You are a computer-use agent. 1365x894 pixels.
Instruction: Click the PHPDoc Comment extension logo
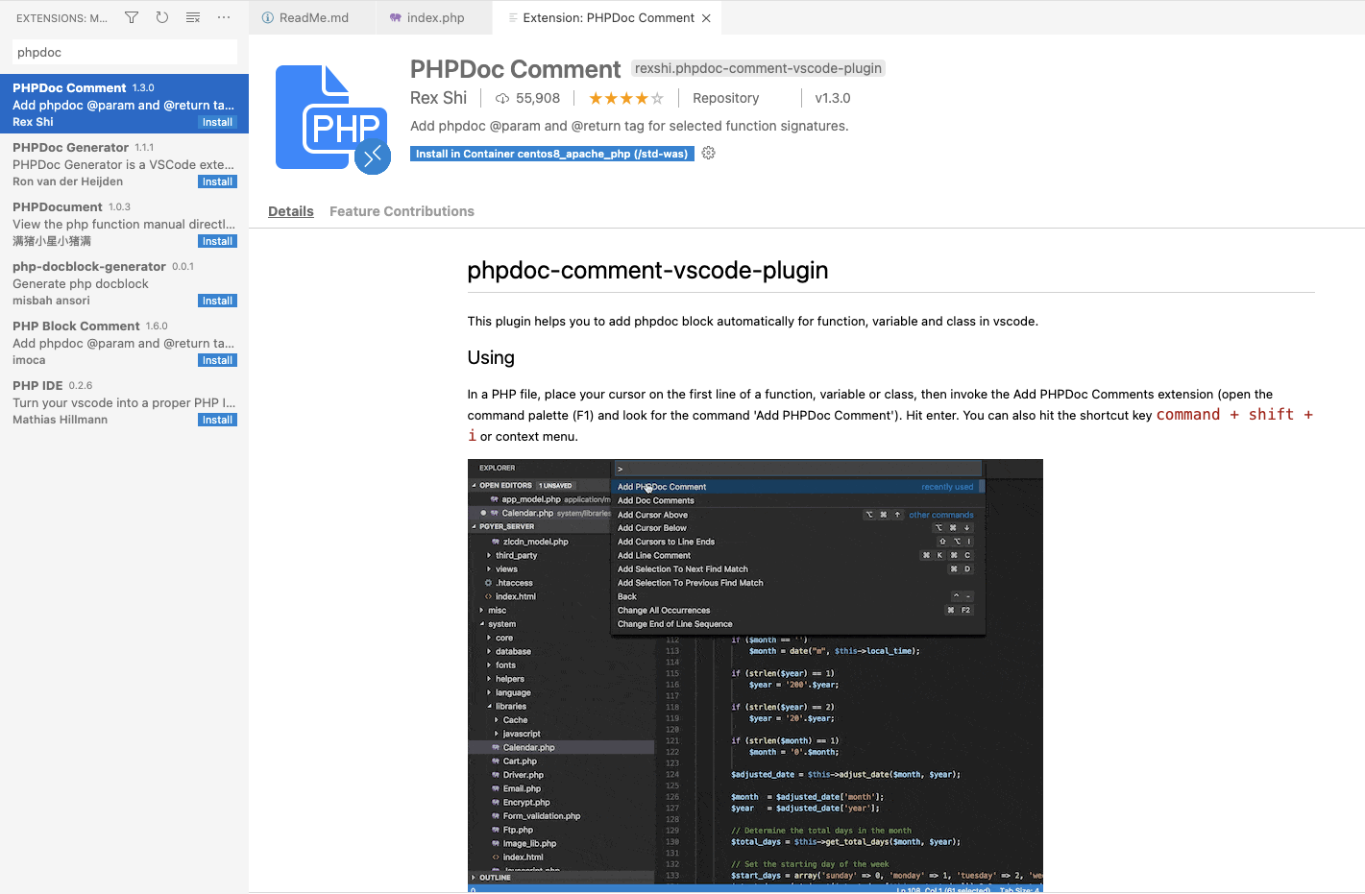332,119
